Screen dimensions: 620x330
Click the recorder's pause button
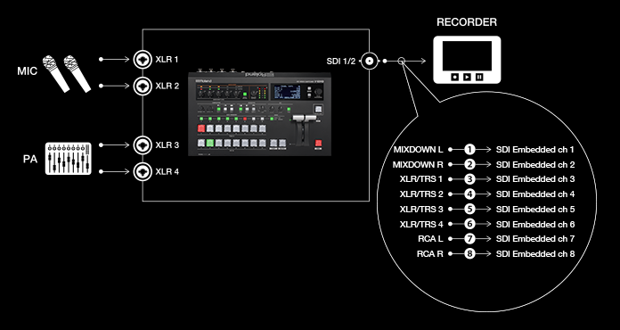(479, 77)
